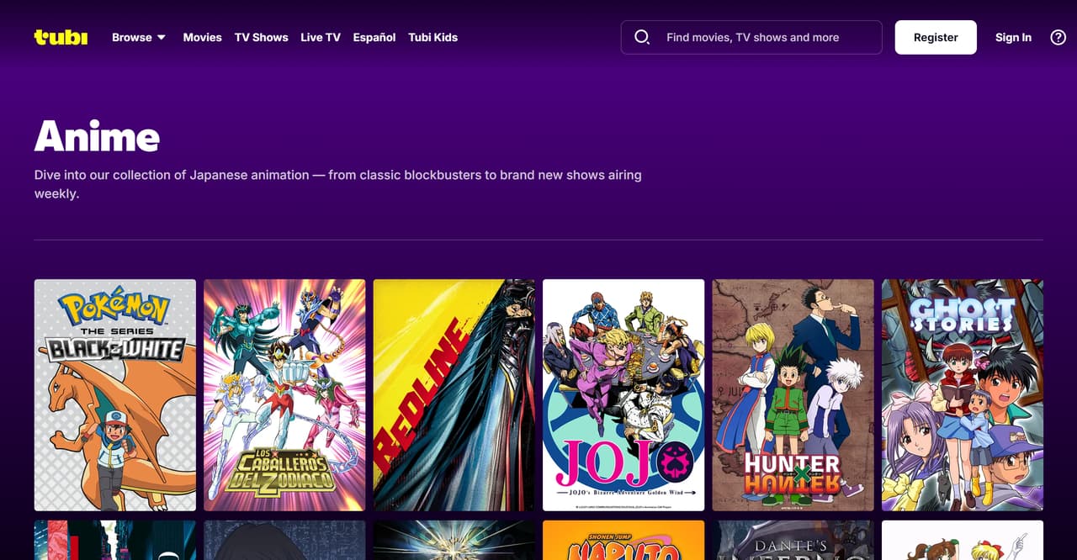
Task: Click the search magnifier icon
Action: click(x=642, y=37)
